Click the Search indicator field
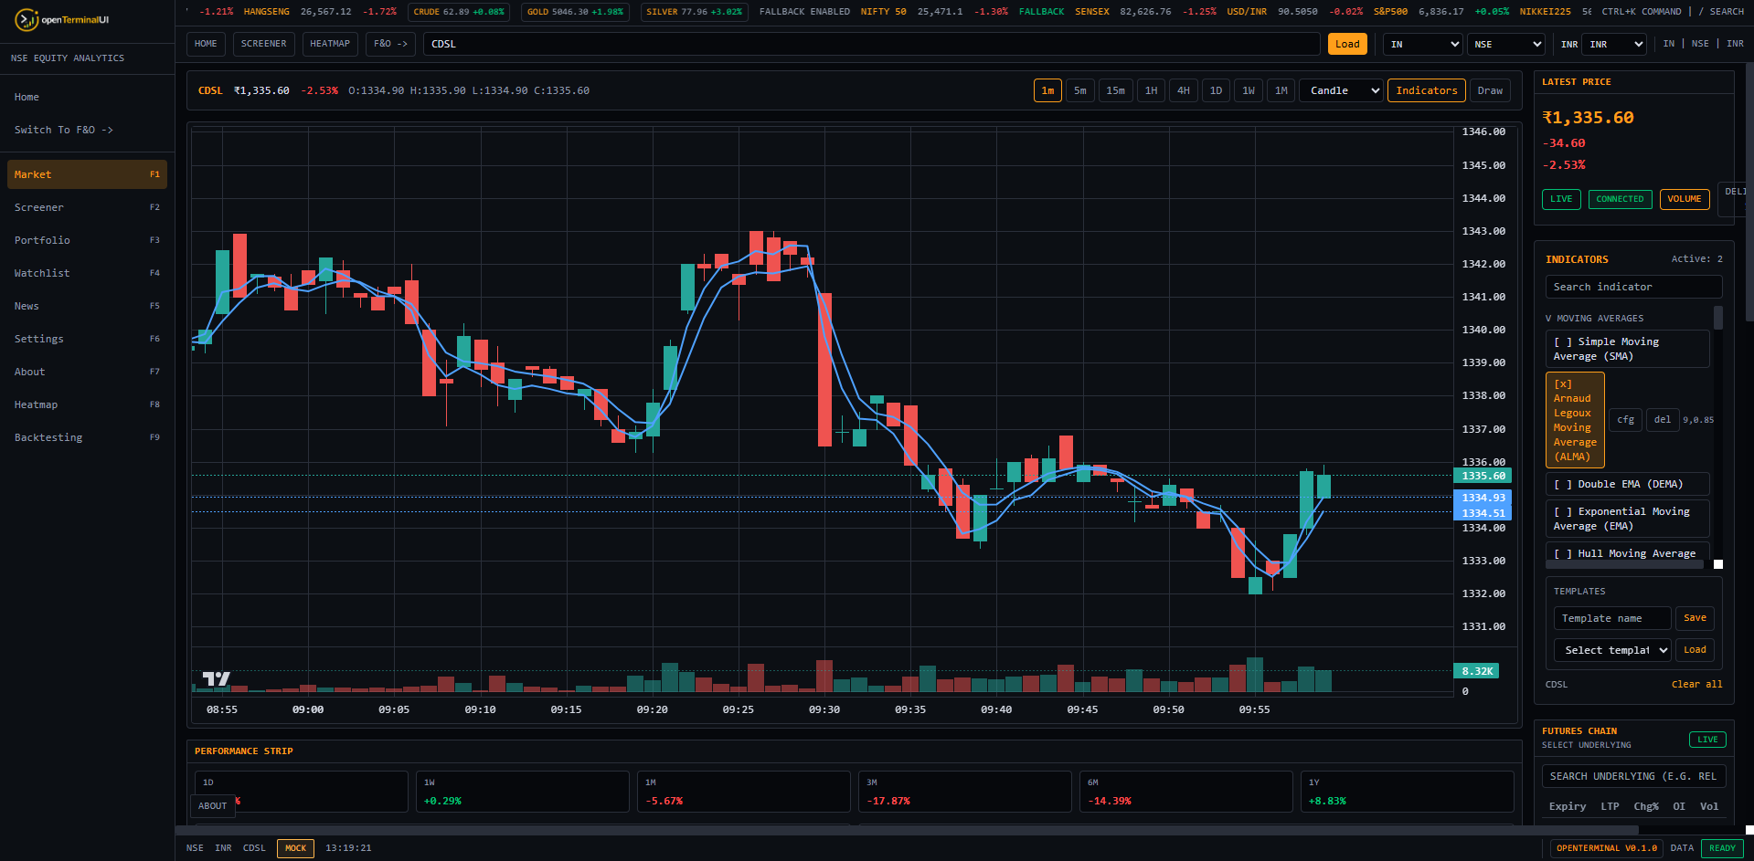 pyautogui.click(x=1633, y=287)
